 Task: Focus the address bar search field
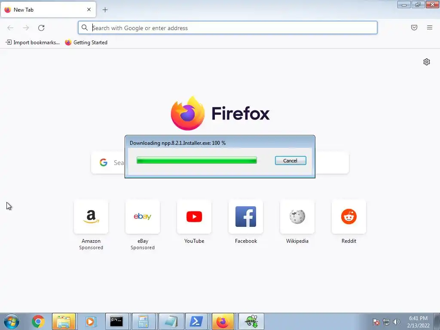click(228, 28)
